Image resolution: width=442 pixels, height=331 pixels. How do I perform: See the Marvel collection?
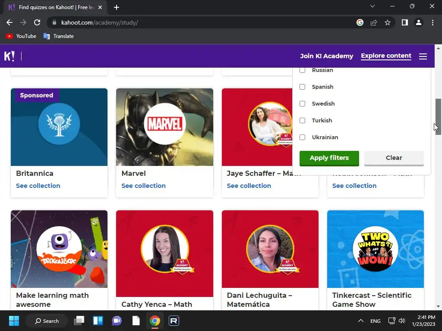(x=143, y=186)
